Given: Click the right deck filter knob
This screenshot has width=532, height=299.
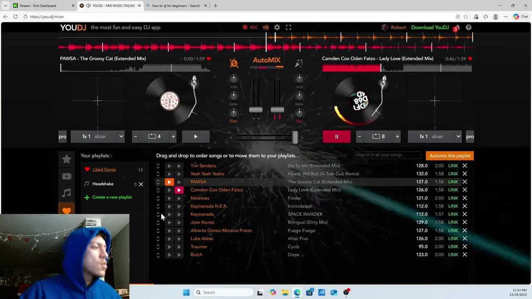Looking at the screenshot, I should tap(299, 113).
